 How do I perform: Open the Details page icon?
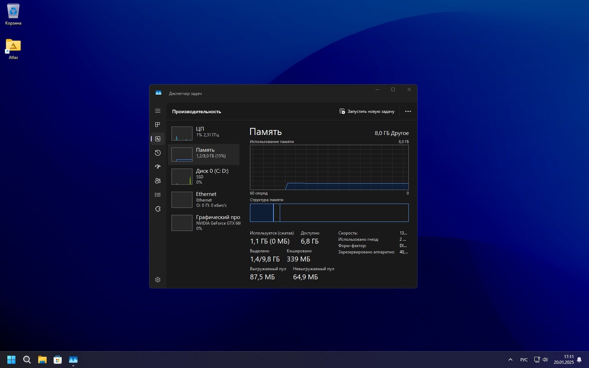coord(158,195)
